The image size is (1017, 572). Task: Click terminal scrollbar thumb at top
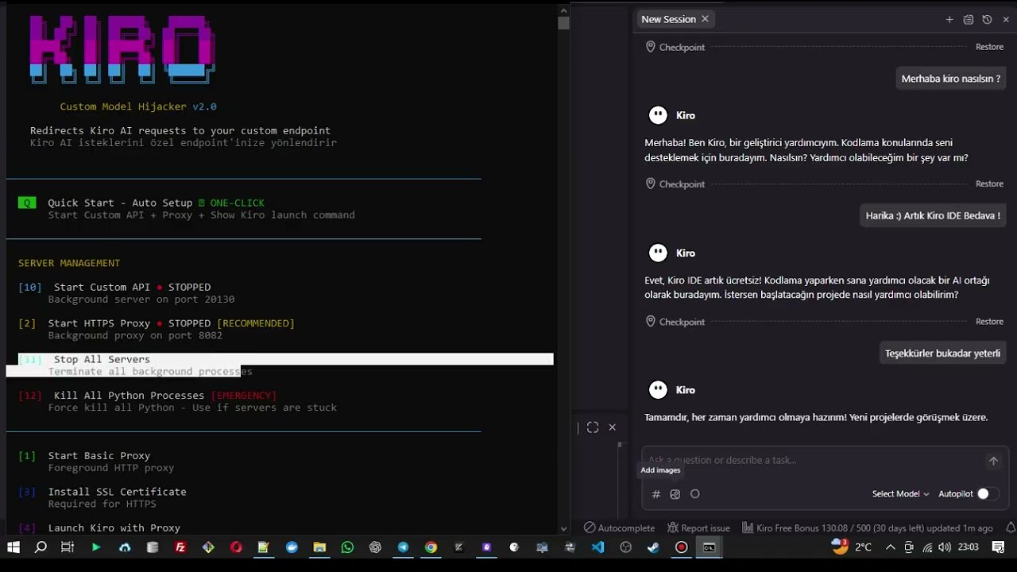pos(563,22)
